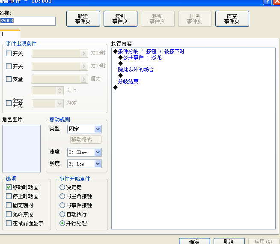Click the help question mark in title bar
Viewport: 280px width, 244px height.
pos(267,2)
